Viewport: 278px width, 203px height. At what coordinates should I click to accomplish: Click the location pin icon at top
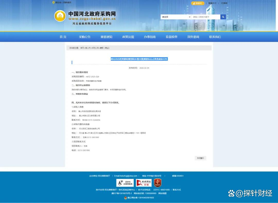[54, 3]
